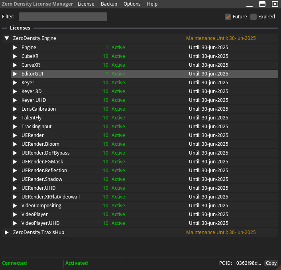Expand the TrackingInput license row
The image size is (281, 270).
pyautogui.click(x=15, y=127)
